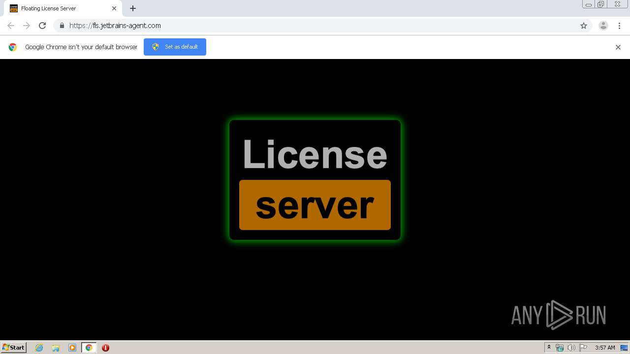Open a new tab with plus button
The width and height of the screenshot is (630, 354).
pos(133,8)
